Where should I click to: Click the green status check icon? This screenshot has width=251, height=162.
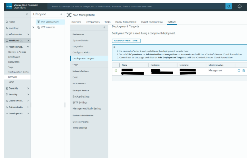pyautogui.click(x=116, y=71)
